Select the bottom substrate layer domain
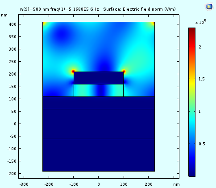Screen dimensions: 216x188 click(x=99, y=155)
